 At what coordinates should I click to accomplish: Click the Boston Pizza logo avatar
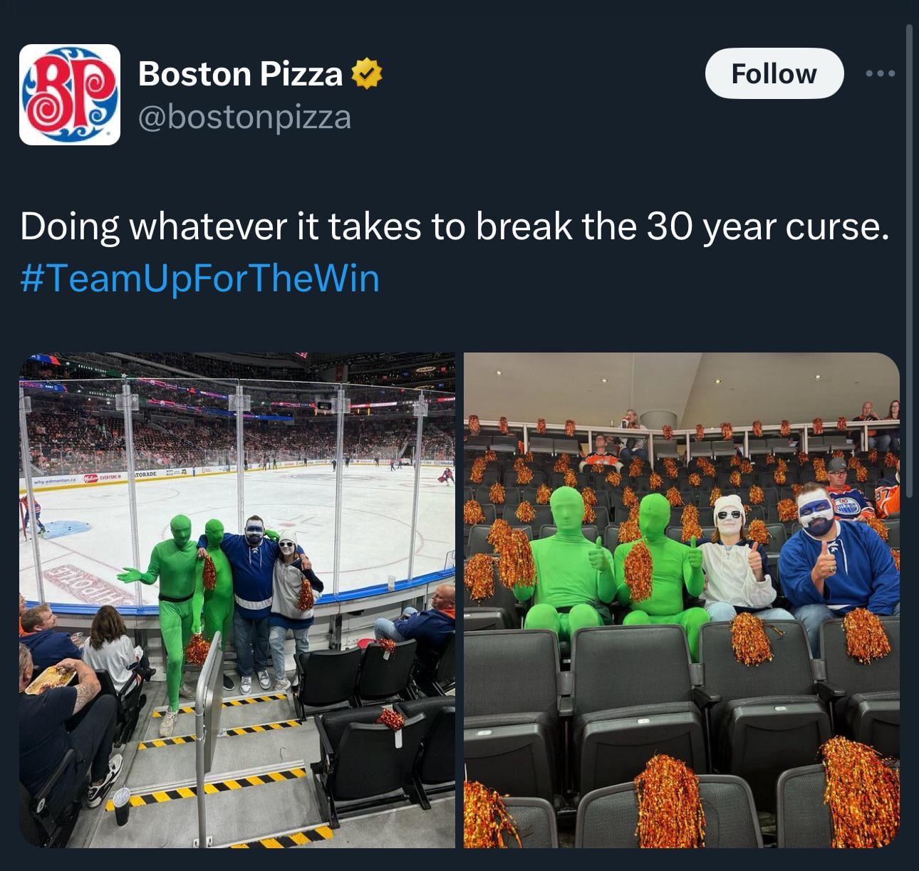point(70,95)
